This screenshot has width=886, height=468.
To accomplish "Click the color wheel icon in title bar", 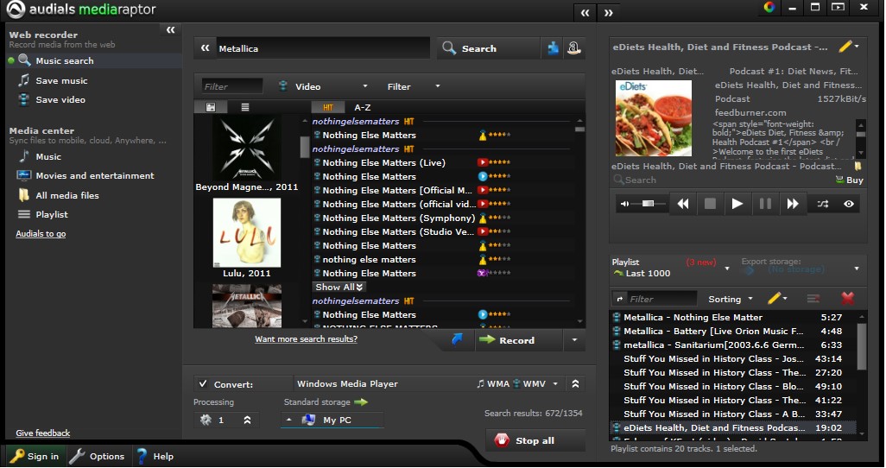I will [x=769, y=8].
